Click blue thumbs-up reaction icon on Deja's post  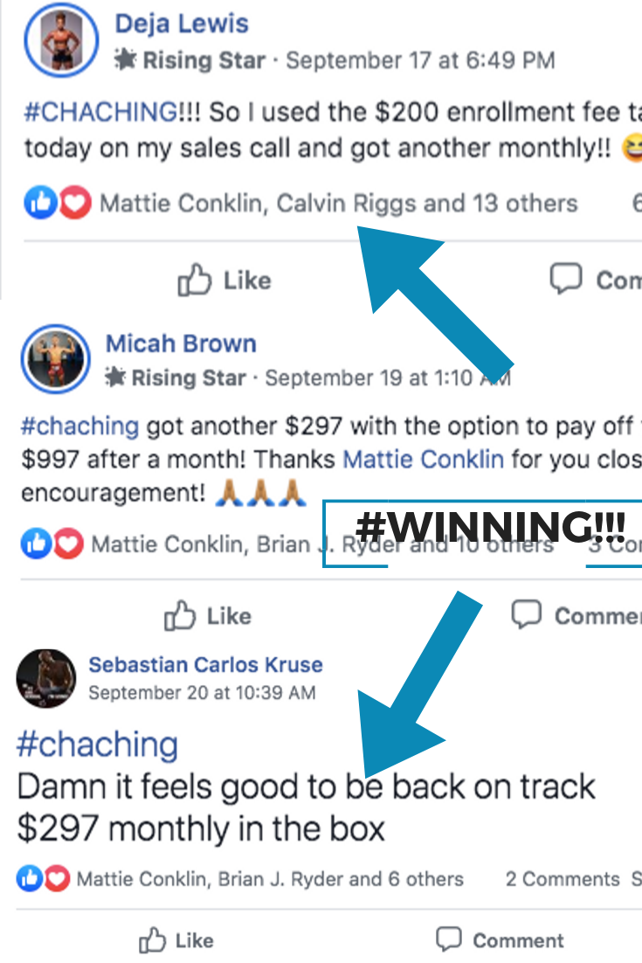pos(40,202)
